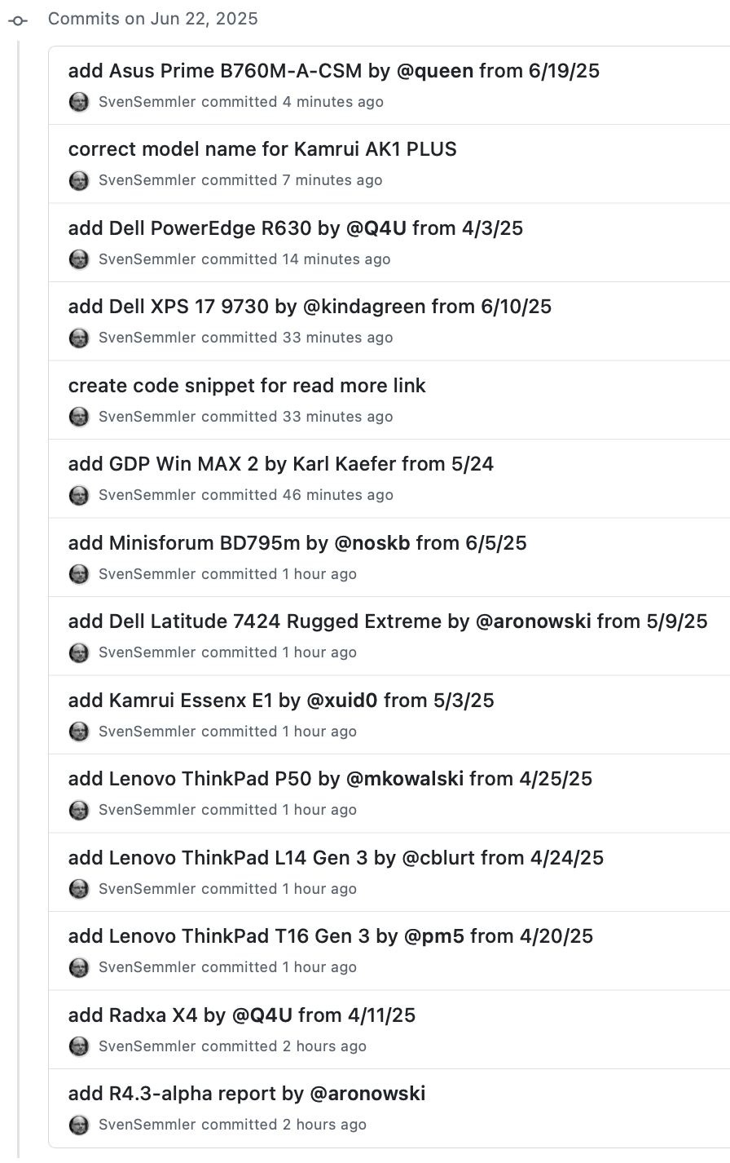Open @kindagreen mention in Dell XPS commit

click(x=364, y=307)
